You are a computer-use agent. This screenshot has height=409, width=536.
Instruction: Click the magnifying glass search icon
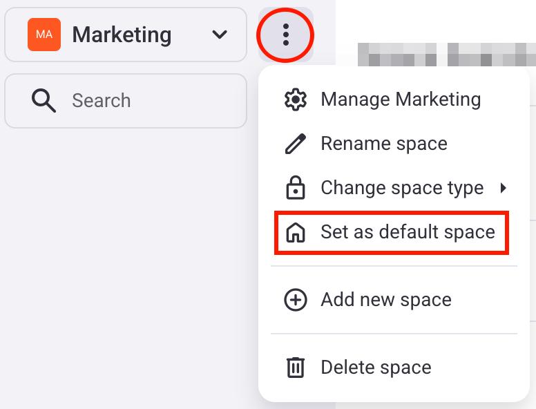pos(44,101)
